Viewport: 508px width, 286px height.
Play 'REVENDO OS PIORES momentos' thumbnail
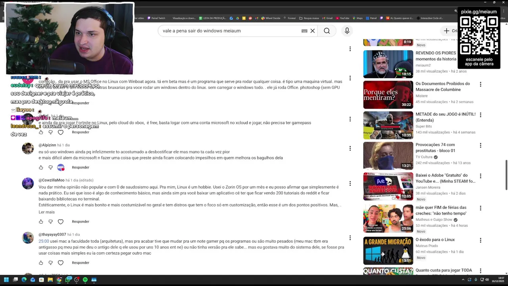(x=388, y=64)
